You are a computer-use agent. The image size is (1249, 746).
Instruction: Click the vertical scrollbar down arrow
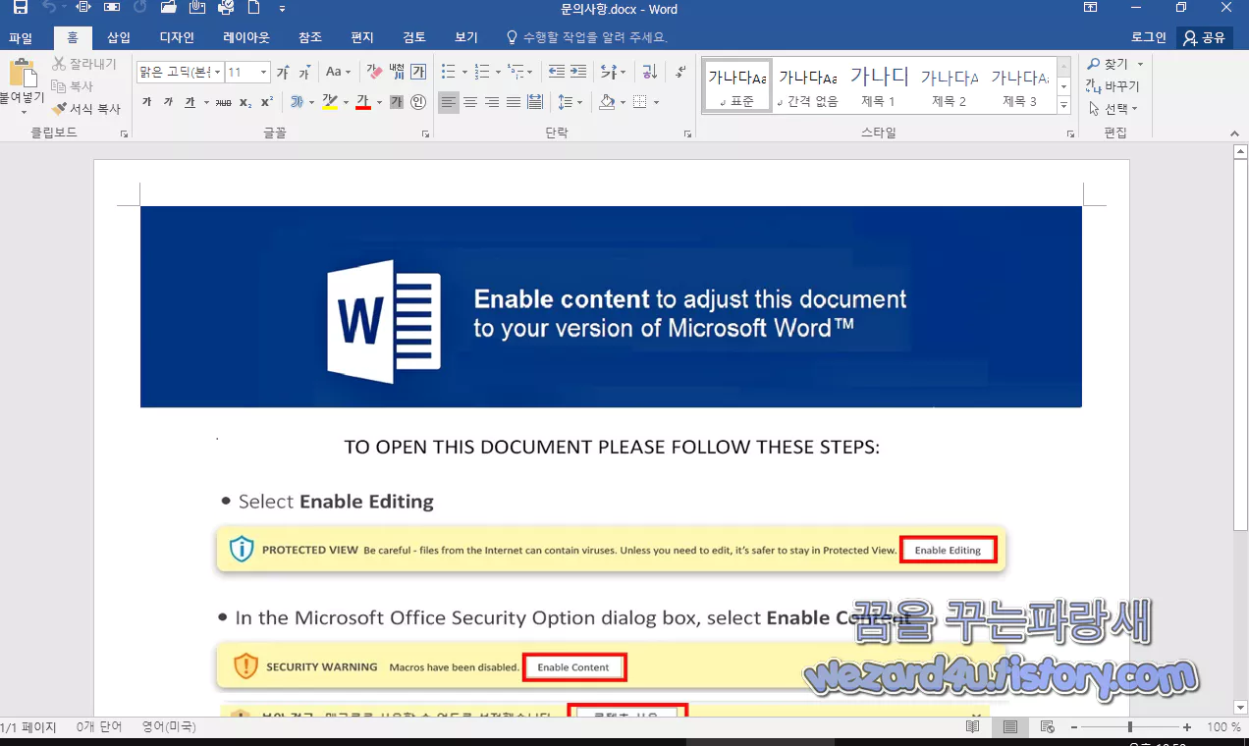[1240, 707]
